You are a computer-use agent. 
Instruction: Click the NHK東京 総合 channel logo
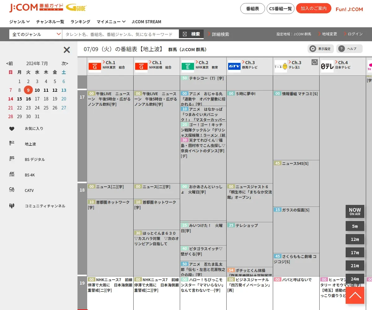95,66
